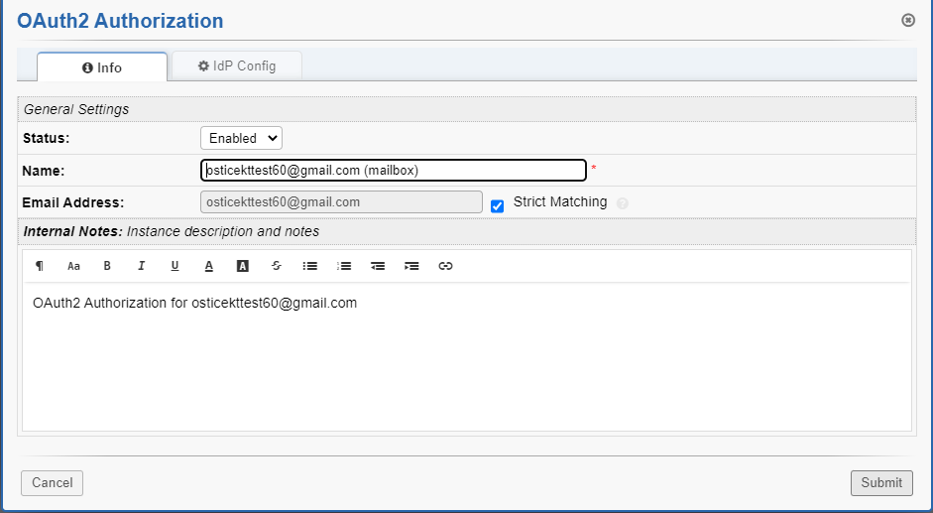Open the text background color picker
The height and width of the screenshot is (513, 933).
point(242,266)
